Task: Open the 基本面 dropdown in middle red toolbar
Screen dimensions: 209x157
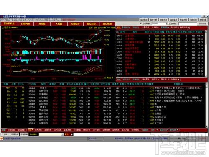Action: coord(165,80)
